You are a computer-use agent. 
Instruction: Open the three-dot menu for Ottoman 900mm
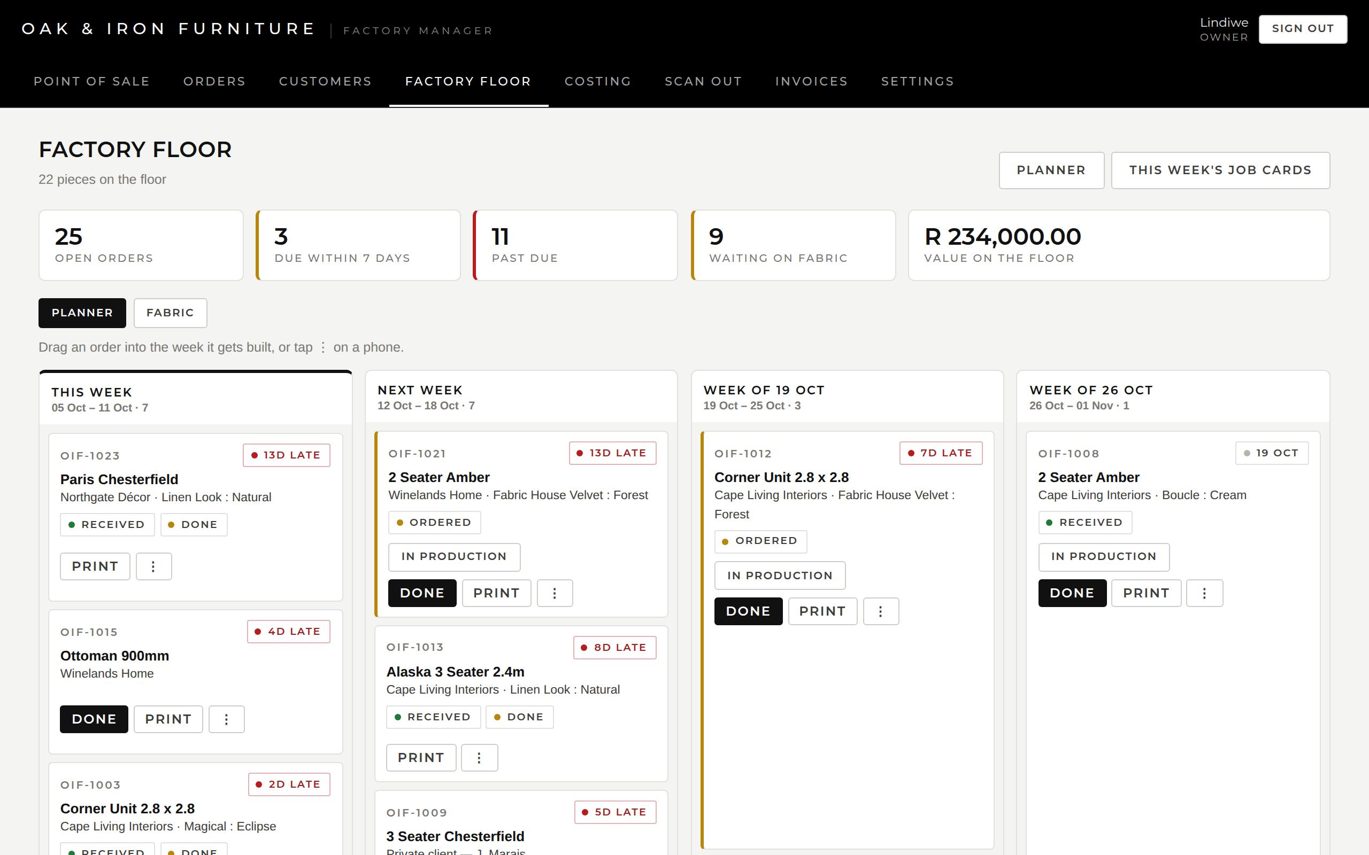226,719
